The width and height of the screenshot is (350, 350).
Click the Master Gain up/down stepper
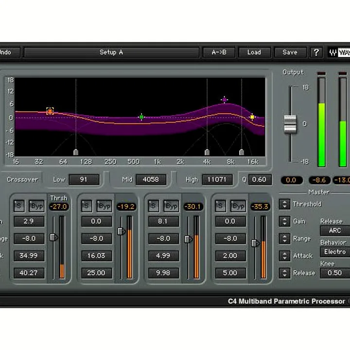pyautogui.click(x=284, y=221)
